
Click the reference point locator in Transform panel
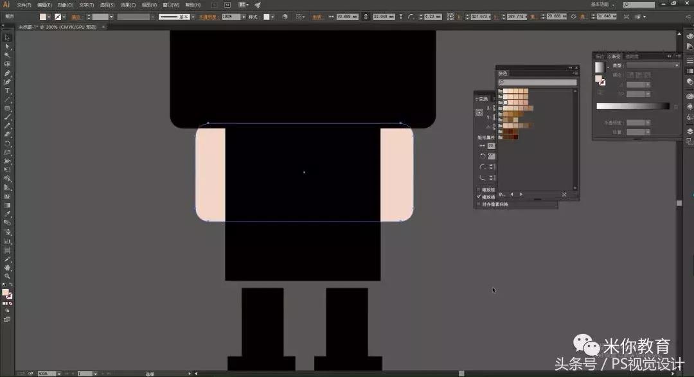[479, 112]
